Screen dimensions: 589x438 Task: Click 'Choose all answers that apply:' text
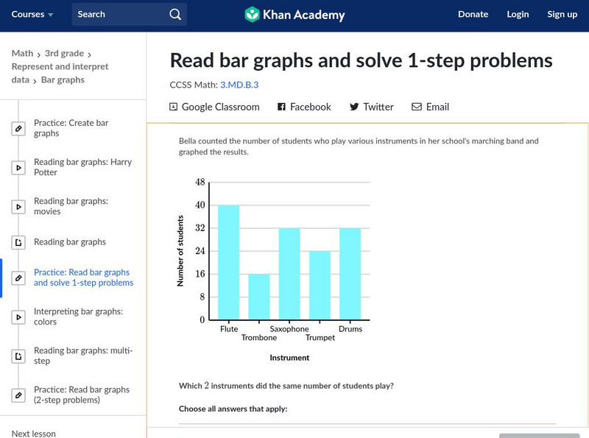tap(233, 409)
